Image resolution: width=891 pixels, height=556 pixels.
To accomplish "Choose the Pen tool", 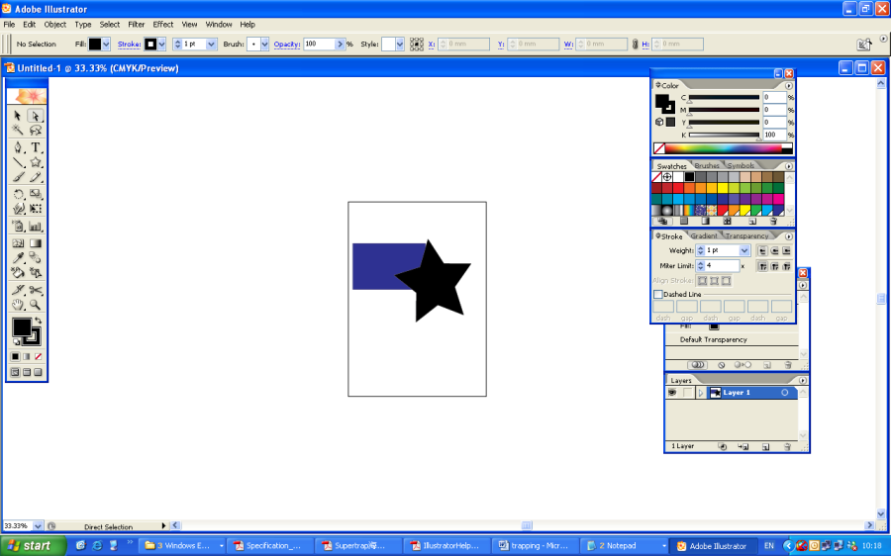I will pyautogui.click(x=18, y=147).
